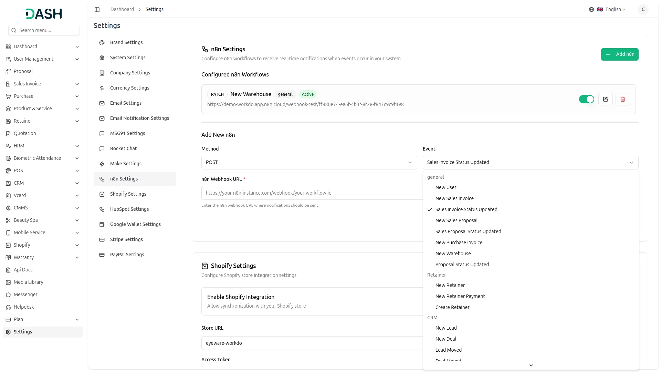
Task: Choose New Retainer Payment from event list
Action: pos(460,296)
